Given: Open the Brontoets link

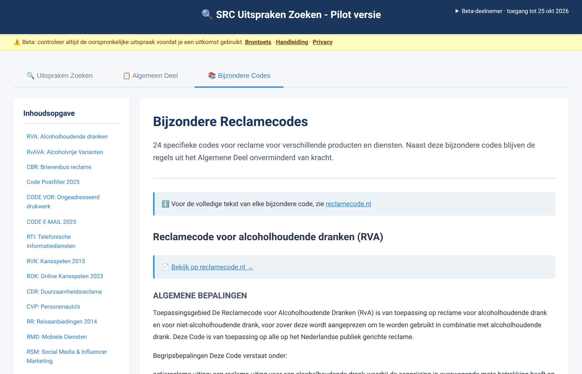Looking at the screenshot, I should (258, 42).
